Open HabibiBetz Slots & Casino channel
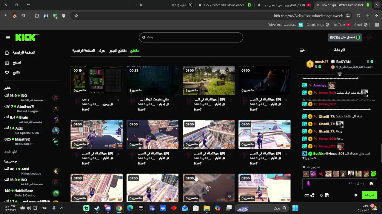Screen dimensions: 382x214 [x=32, y=193]
